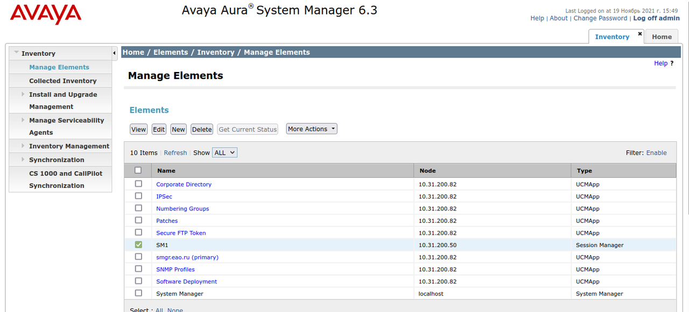Click the New button

pyautogui.click(x=178, y=129)
